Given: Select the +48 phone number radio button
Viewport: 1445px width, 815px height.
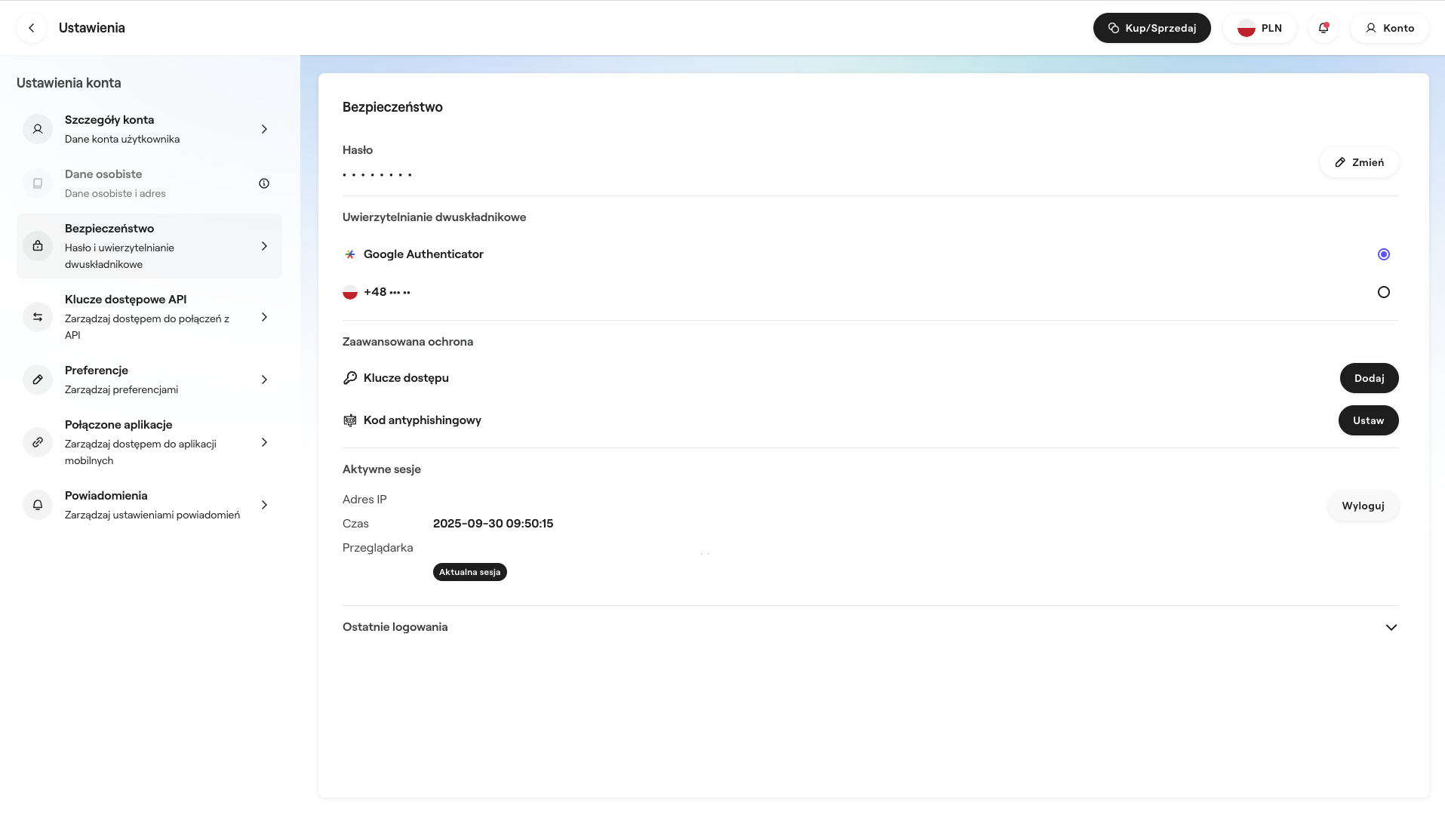Looking at the screenshot, I should point(1383,292).
